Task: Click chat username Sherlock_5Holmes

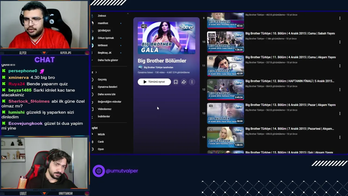Action: (29, 101)
